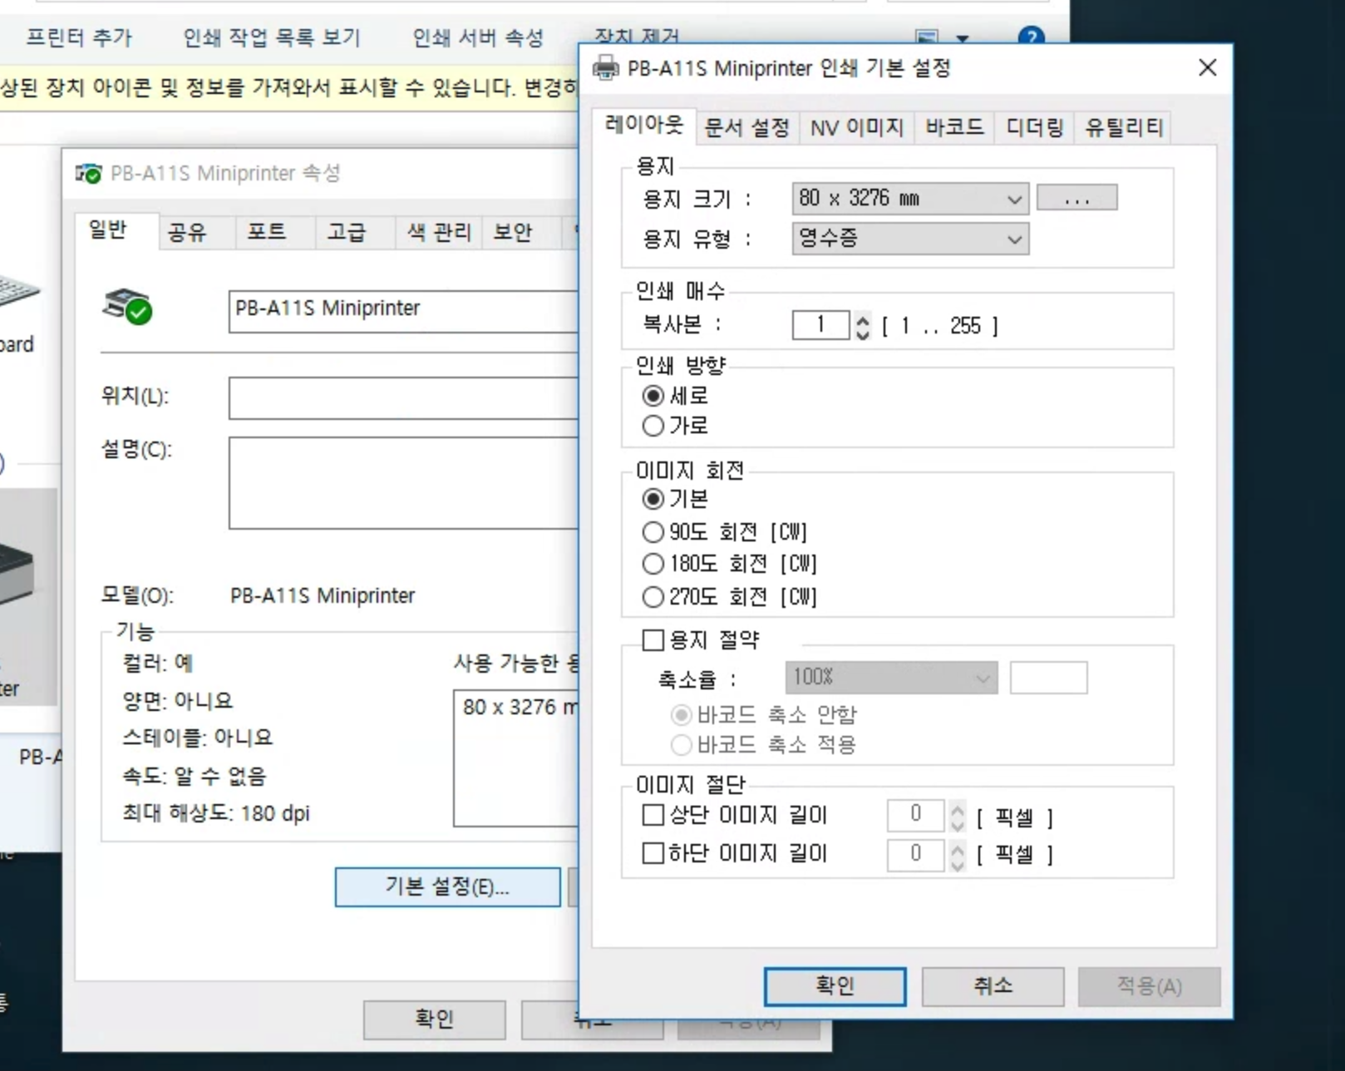Click the printer icon in the preferences title bar
The image size is (1345, 1071).
606,67
